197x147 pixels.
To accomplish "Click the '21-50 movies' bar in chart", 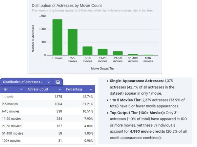I will 118,53.
